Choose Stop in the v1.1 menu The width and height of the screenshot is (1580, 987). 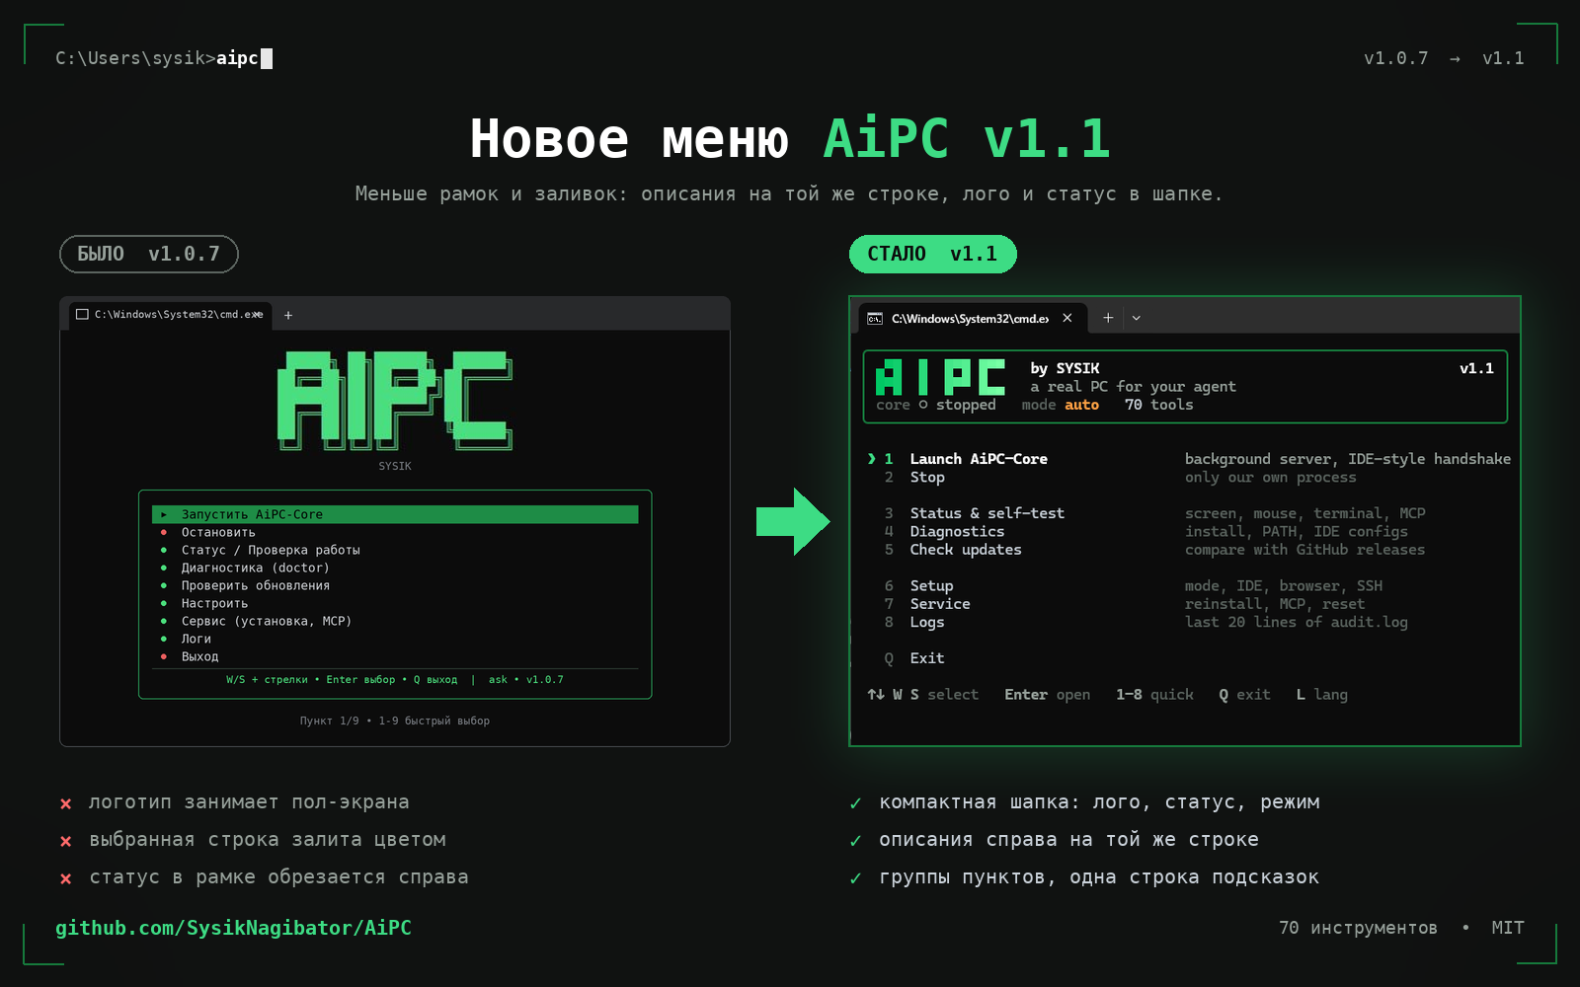927,477
